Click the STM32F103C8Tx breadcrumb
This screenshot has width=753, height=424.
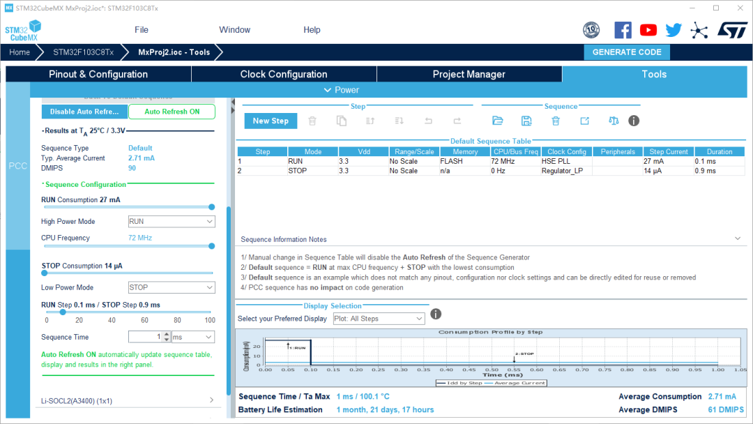83,52
